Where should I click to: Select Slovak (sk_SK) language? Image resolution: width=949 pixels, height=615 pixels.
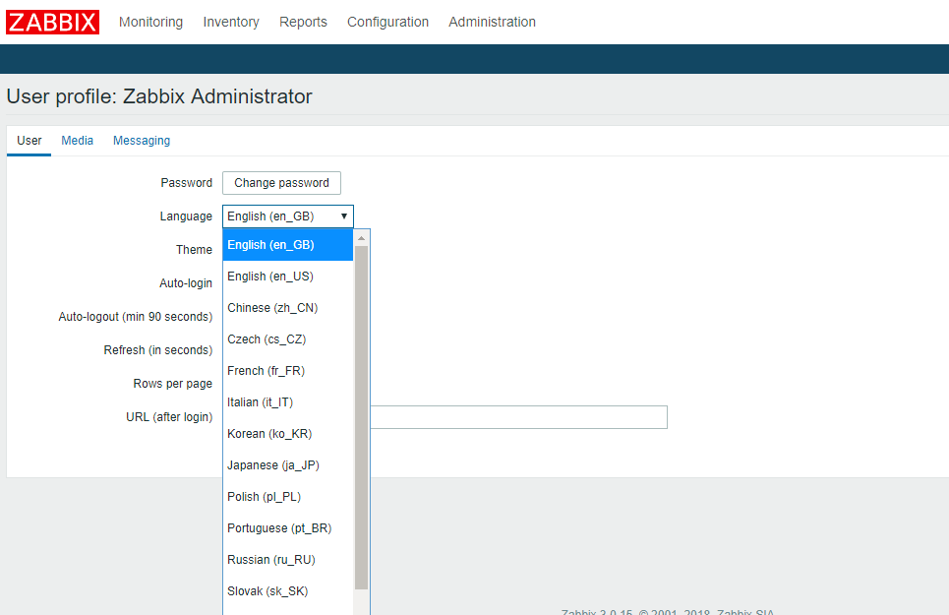(x=288, y=590)
